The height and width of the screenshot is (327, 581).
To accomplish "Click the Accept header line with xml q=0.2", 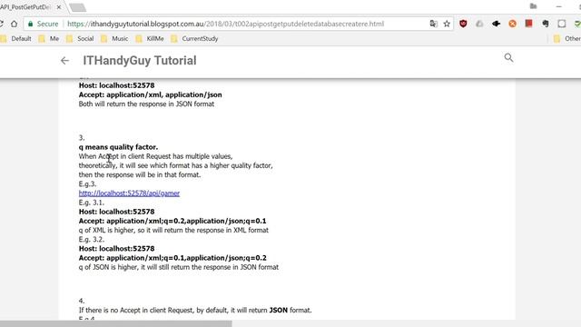I will point(172,221).
